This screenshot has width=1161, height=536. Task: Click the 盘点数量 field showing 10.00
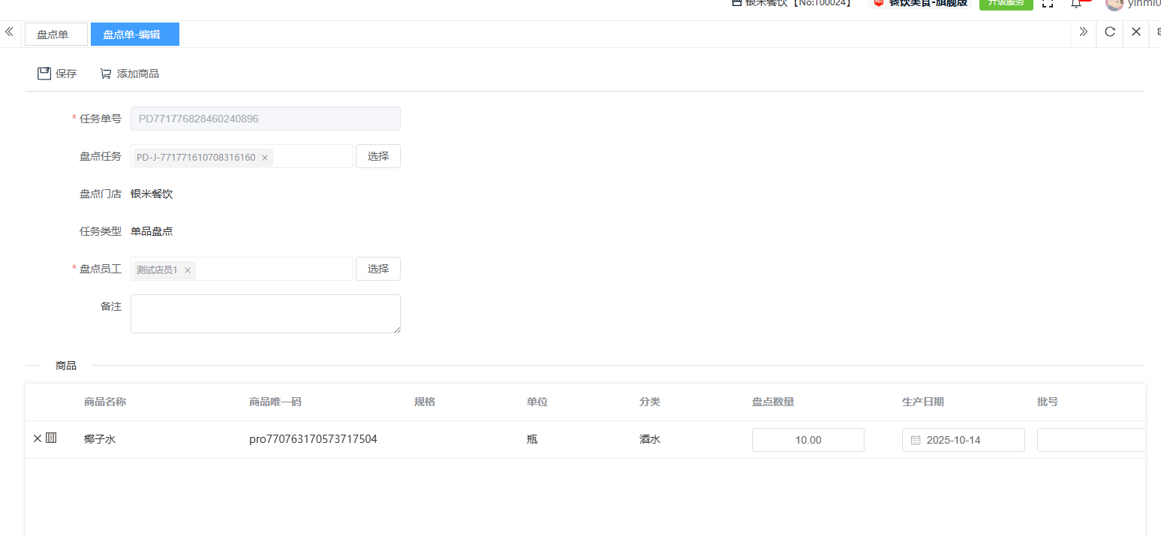click(x=808, y=440)
